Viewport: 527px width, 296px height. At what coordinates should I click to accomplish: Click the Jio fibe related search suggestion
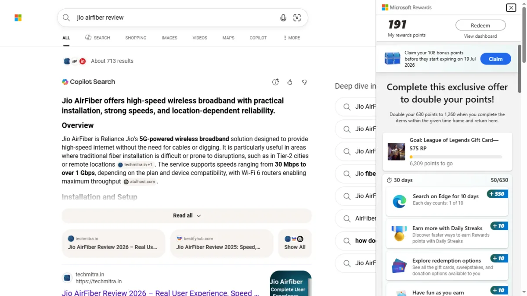[x=356, y=174]
